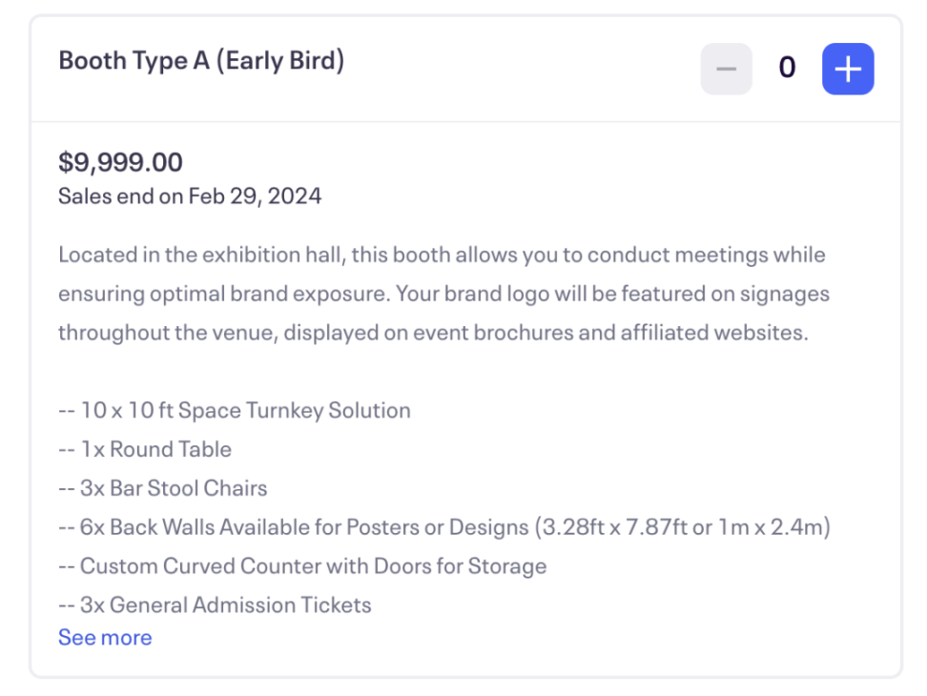Select the 1x Round Table line

(x=145, y=449)
